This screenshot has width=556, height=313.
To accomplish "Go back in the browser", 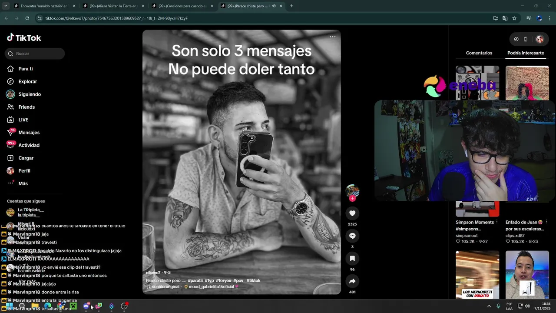I will click(x=7, y=18).
